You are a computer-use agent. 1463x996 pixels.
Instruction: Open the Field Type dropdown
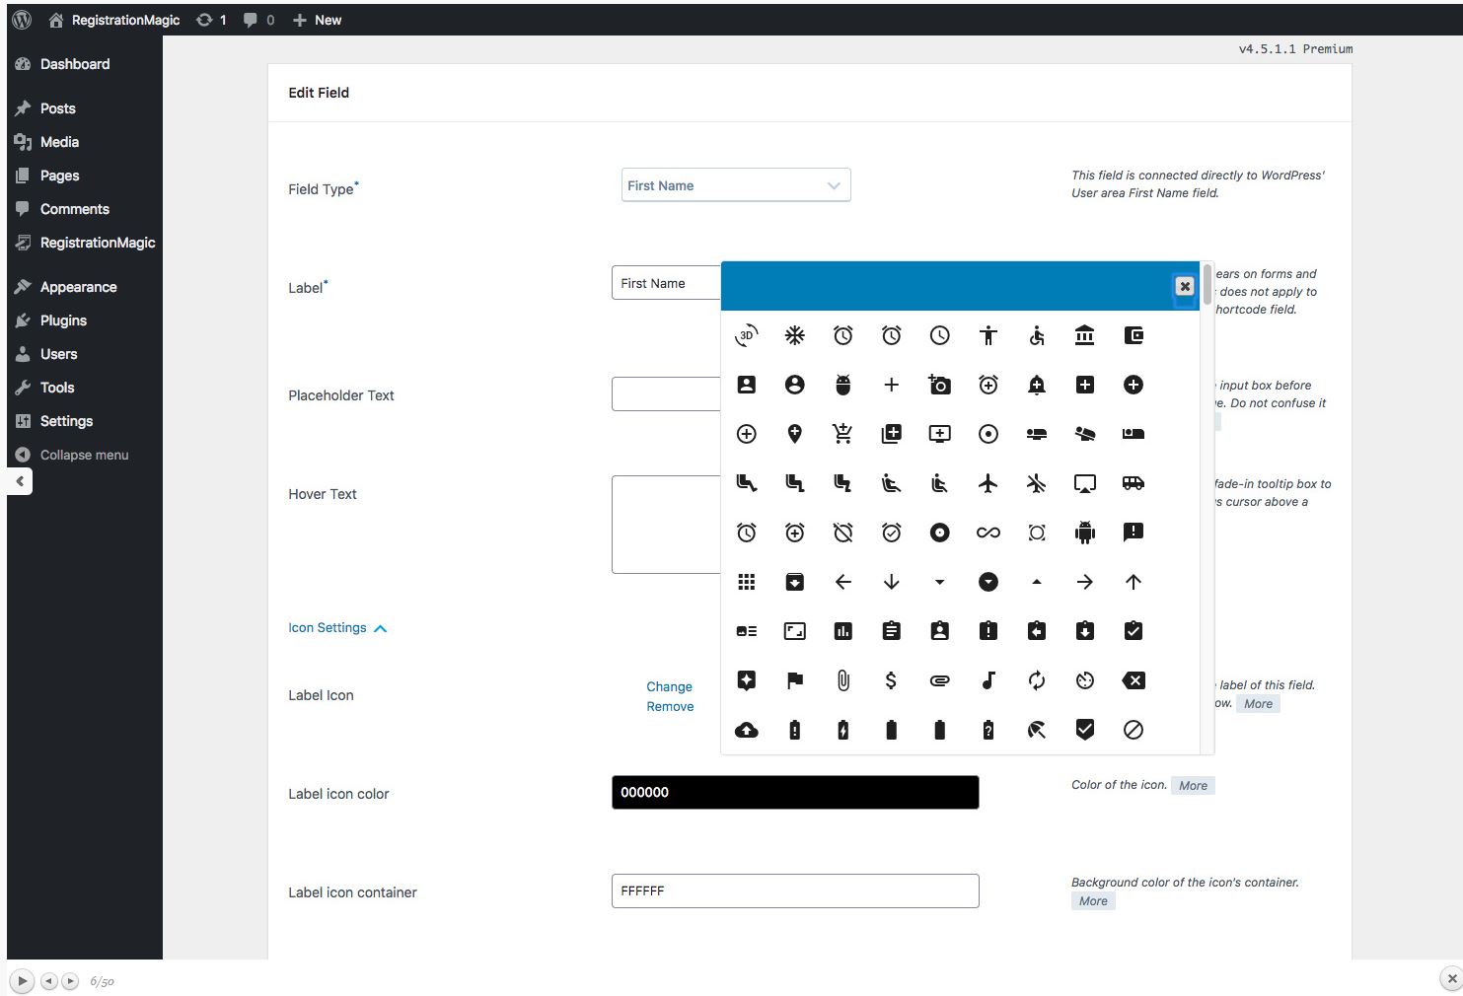click(735, 185)
